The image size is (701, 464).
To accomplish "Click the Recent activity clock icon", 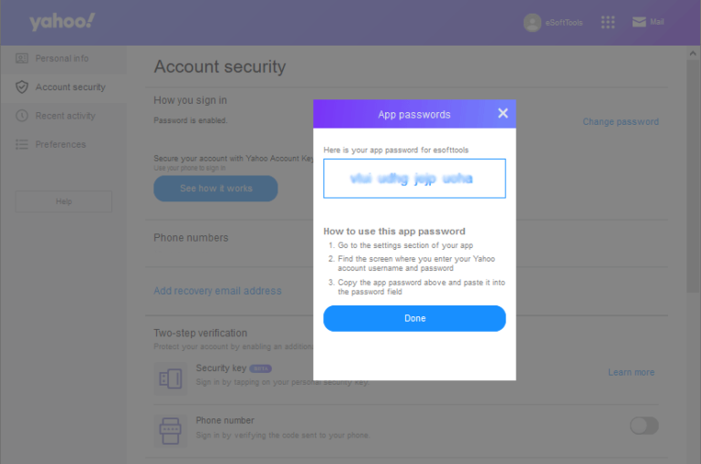I will [22, 116].
